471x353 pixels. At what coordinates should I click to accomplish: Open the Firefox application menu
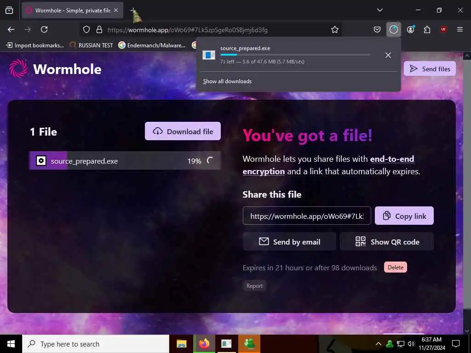click(460, 29)
